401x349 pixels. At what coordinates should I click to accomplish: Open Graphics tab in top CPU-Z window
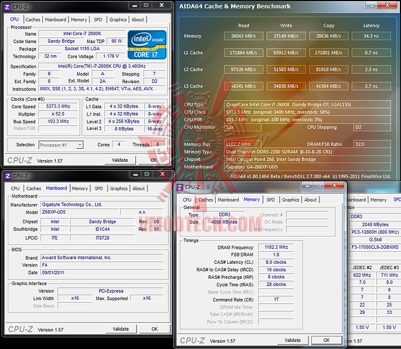click(118, 20)
